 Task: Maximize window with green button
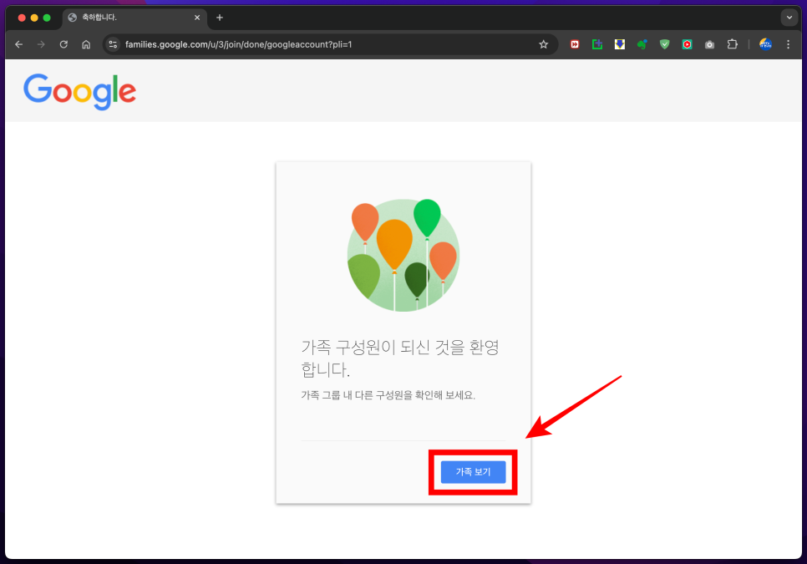coord(47,18)
